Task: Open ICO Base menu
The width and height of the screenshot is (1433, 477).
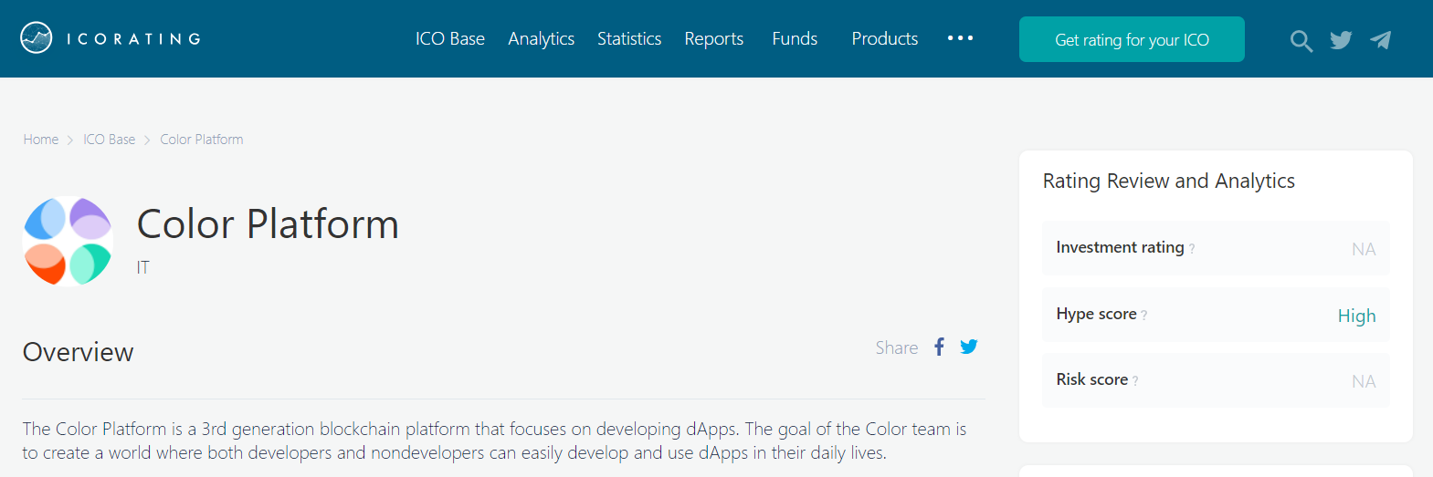Action: pos(450,39)
